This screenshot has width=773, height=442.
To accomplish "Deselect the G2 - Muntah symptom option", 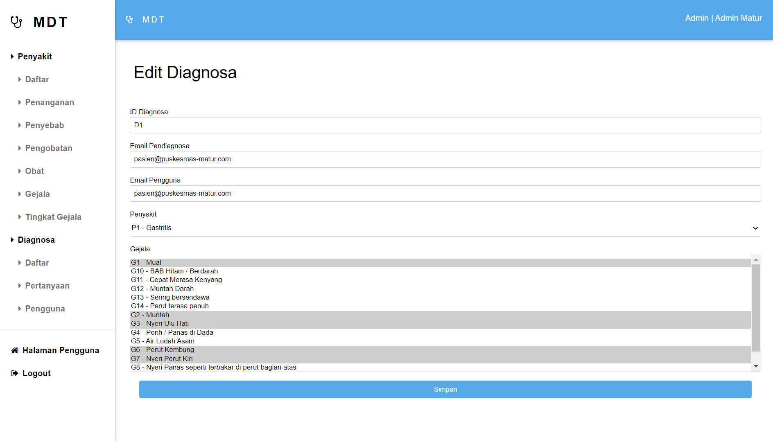I will (x=150, y=315).
